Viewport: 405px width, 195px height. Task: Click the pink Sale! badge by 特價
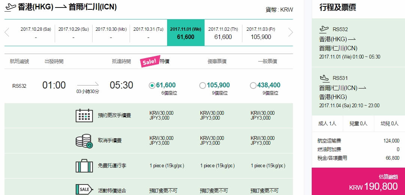[149, 61]
